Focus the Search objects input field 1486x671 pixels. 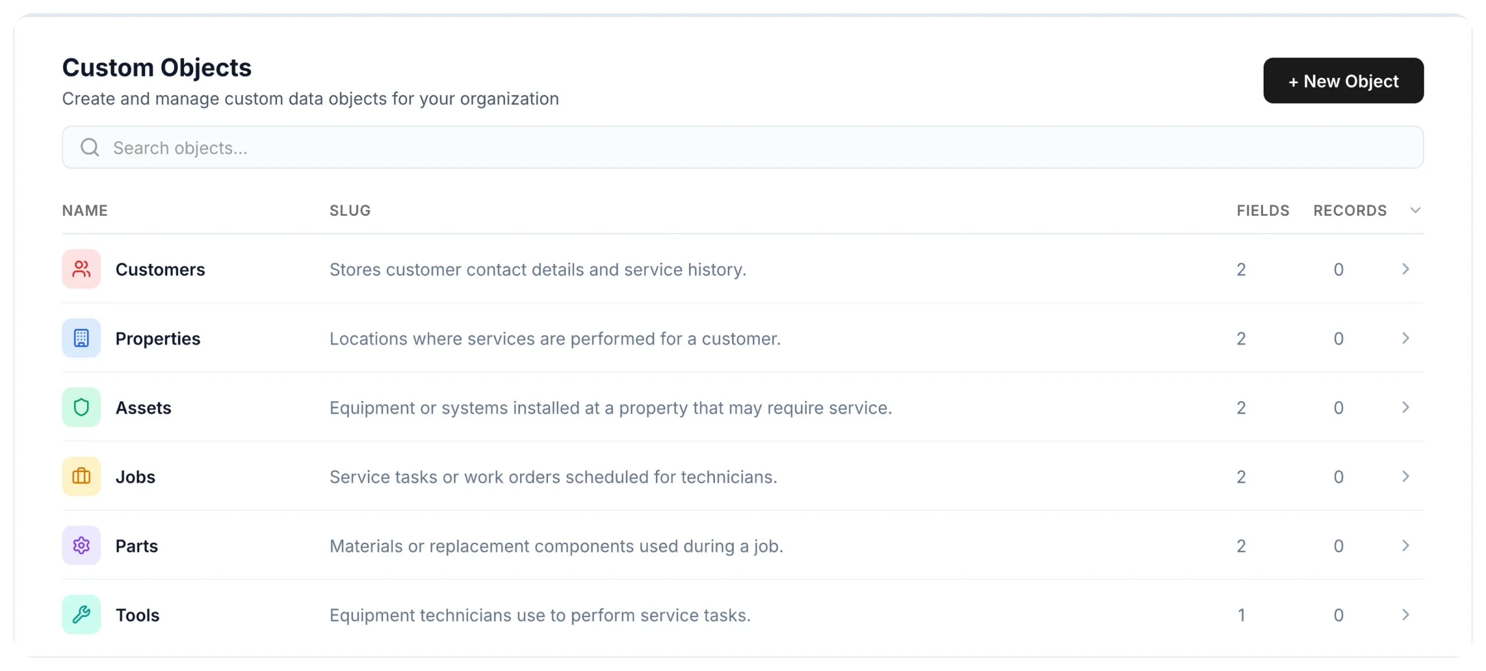(742, 147)
